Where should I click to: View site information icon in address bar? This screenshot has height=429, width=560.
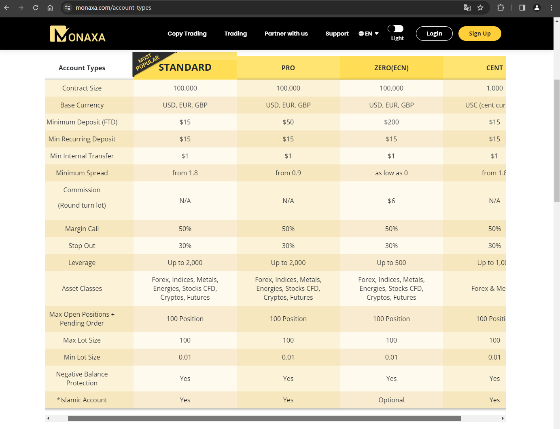68,8
